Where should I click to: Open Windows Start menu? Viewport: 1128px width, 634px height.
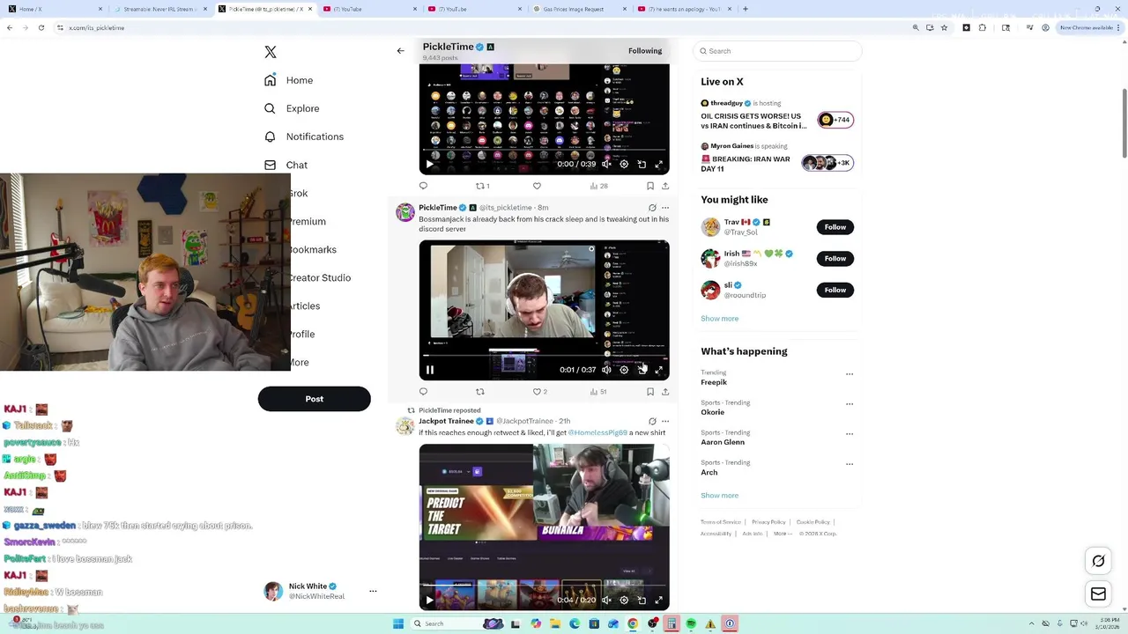[398, 623]
